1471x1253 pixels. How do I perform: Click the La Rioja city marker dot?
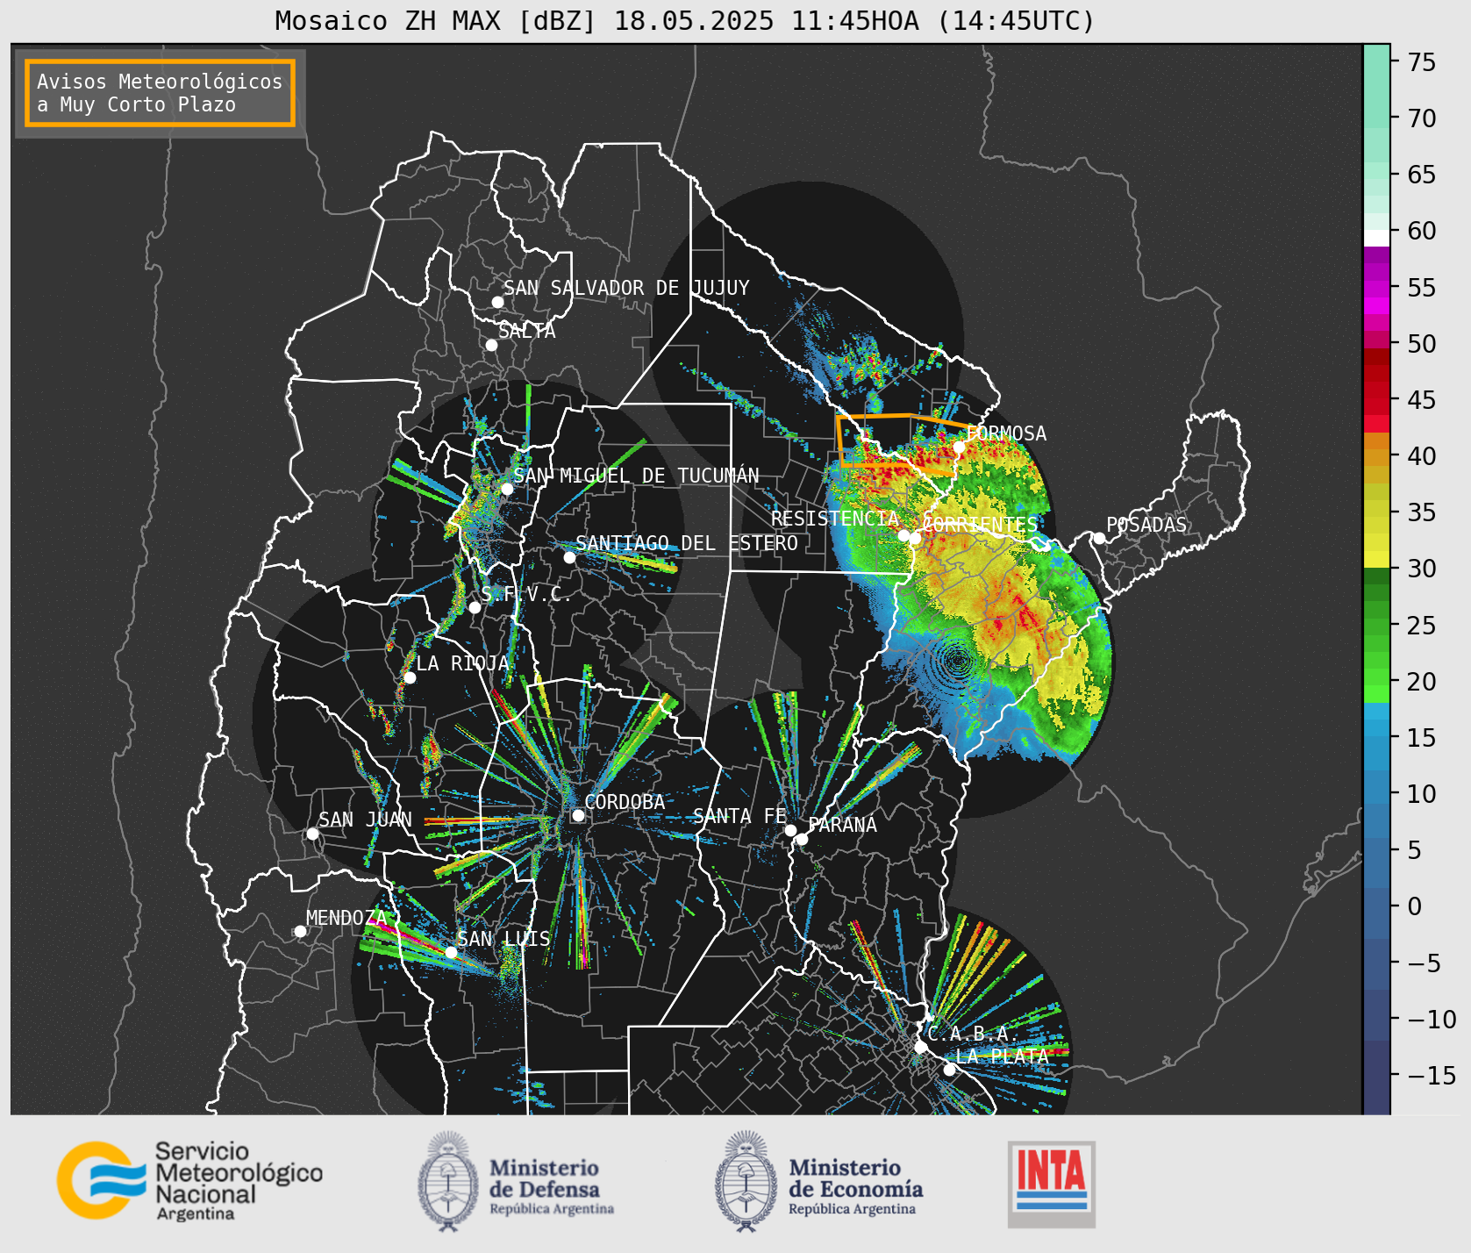[x=410, y=677]
